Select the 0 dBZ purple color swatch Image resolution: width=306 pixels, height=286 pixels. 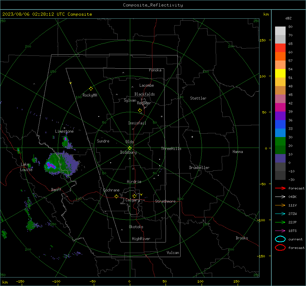pos(280,158)
